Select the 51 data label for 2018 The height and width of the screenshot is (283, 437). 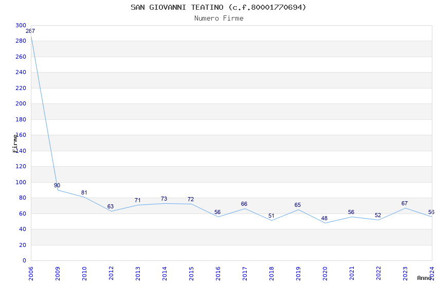pyautogui.click(x=271, y=216)
